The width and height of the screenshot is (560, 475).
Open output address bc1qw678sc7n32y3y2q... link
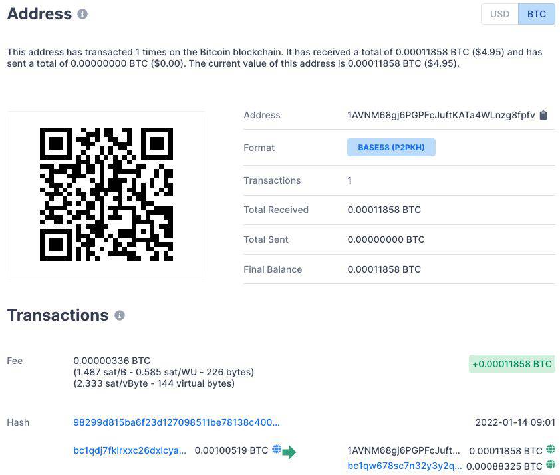404,466
